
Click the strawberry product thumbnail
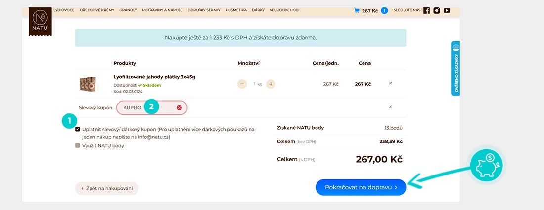[x=88, y=84]
